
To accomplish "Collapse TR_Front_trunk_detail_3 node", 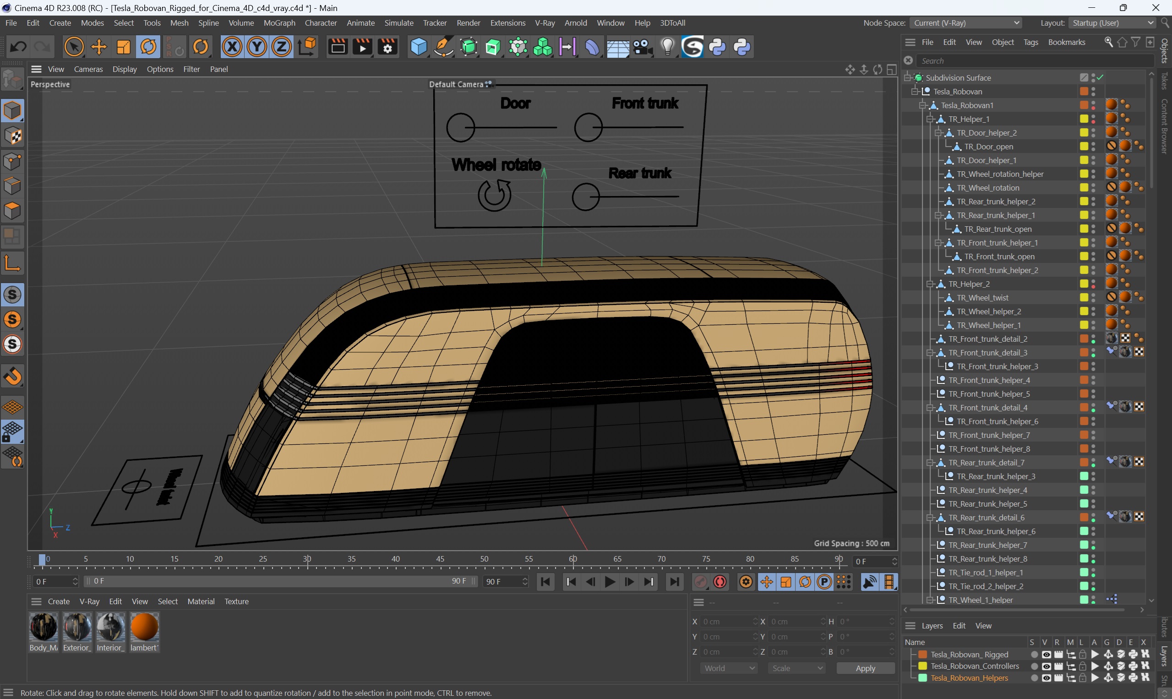I will pyautogui.click(x=930, y=353).
